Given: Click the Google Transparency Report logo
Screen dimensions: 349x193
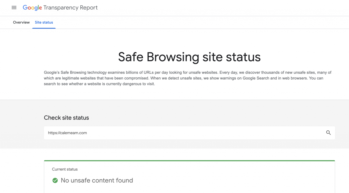Looking at the screenshot, I should 60,8.
